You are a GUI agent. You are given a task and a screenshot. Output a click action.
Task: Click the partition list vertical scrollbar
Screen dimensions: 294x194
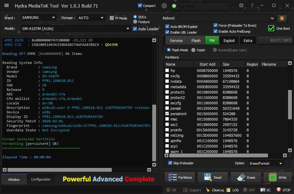pos(290,104)
